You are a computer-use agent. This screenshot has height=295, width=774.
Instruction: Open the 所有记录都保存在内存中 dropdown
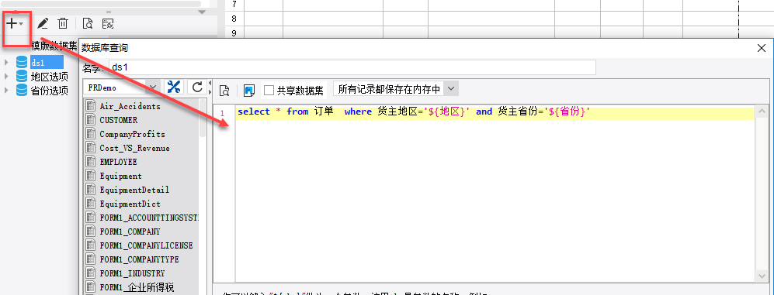(397, 89)
